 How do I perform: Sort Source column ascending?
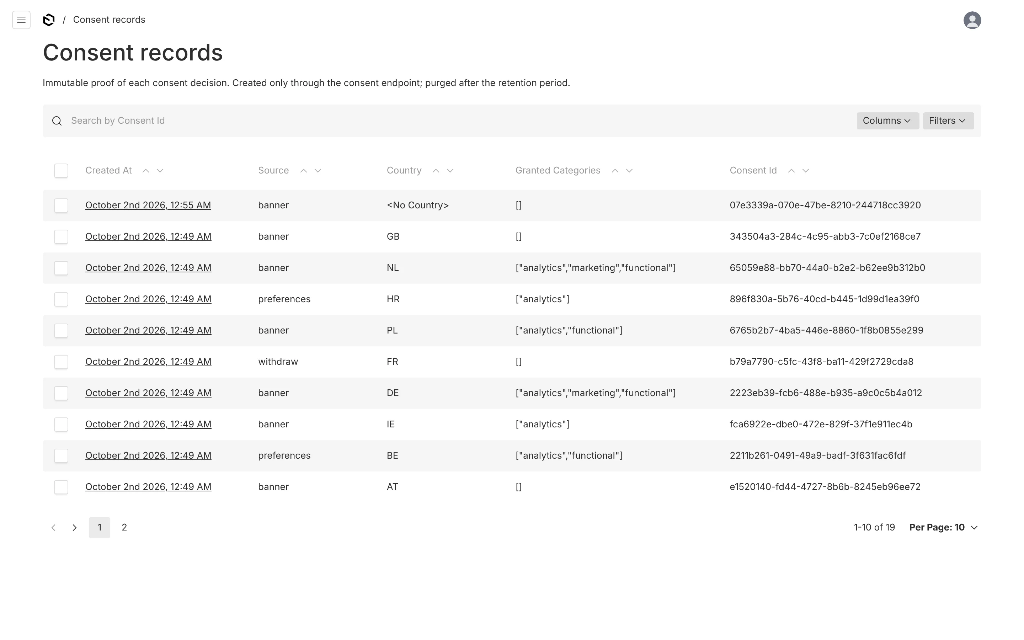(x=303, y=171)
